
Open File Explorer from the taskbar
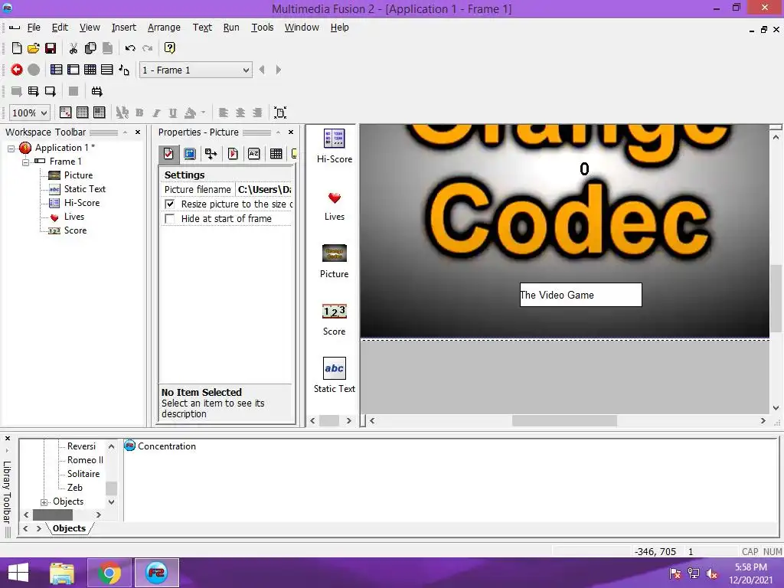62,573
